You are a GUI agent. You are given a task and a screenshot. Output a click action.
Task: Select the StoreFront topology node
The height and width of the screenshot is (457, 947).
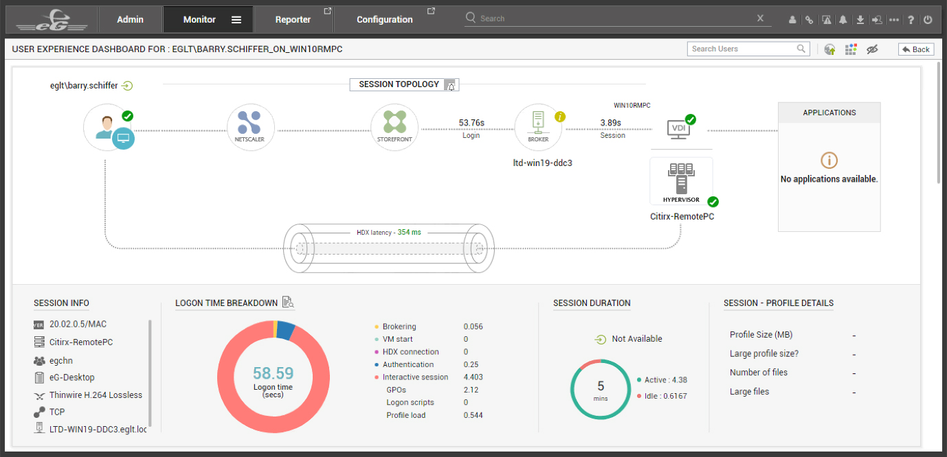point(394,128)
